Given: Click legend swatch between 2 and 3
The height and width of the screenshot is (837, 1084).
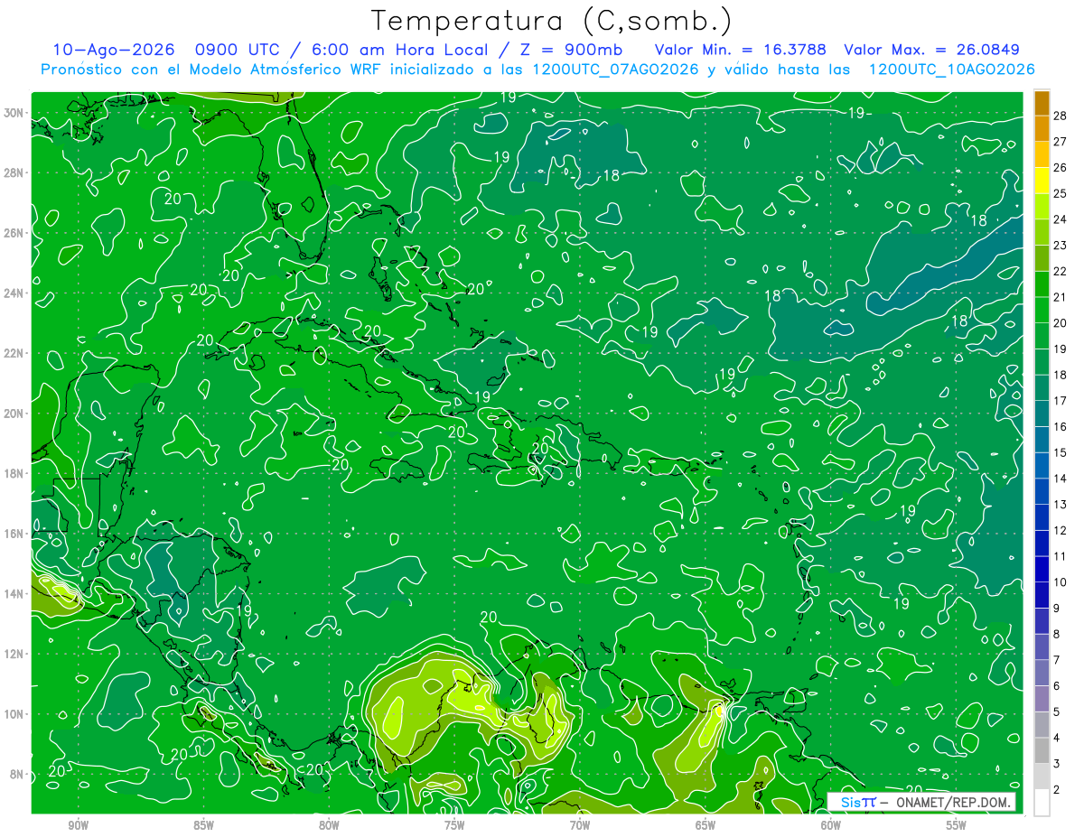Looking at the screenshot, I should click(x=1042, y=777).
